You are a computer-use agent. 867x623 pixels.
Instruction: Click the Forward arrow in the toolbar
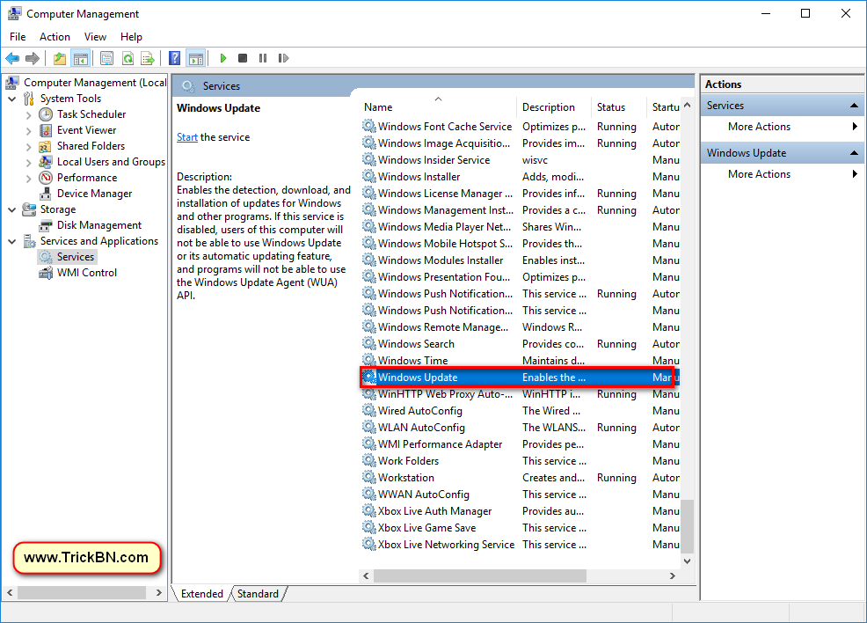tap(33, 58)
